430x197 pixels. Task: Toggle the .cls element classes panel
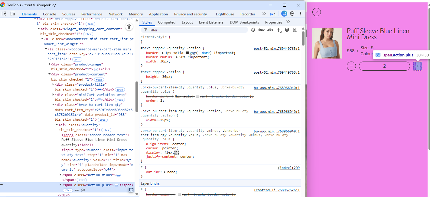click(270, 30)
